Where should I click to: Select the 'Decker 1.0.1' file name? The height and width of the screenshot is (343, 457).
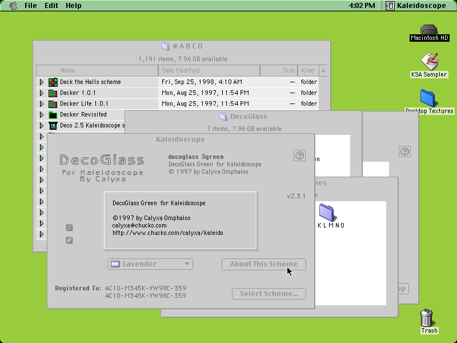tap(78, 93)
